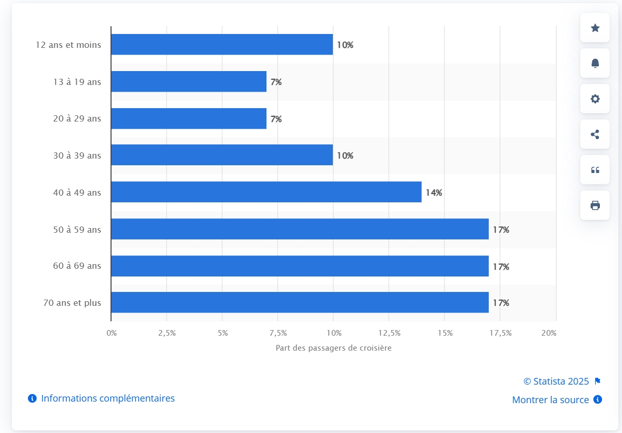Select the 13 à 19 ans bar
This screenshot has height=433, width=622.
(x=189, y=81)
